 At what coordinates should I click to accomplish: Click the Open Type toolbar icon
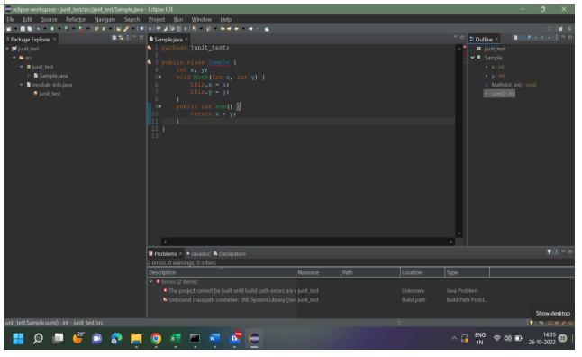119,29
